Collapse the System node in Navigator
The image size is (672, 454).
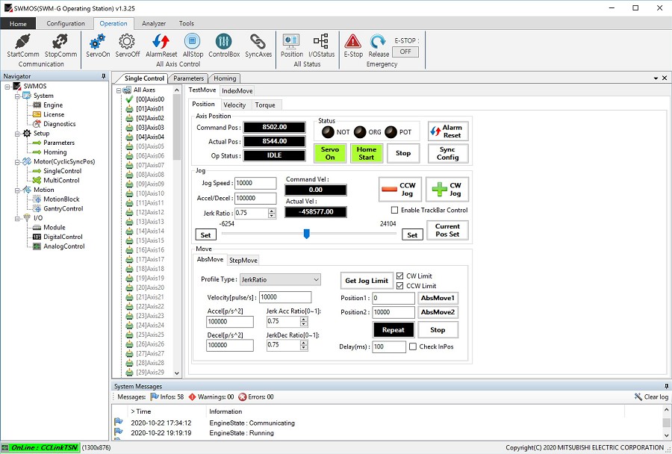point(16,96)
